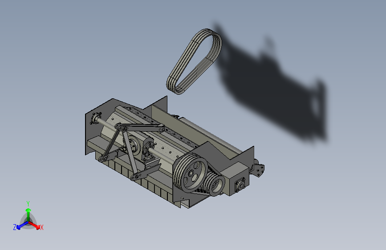Select the large grooved pulley with three holes
This screenshot has width=386, height=250.
(x=191, y=173)
